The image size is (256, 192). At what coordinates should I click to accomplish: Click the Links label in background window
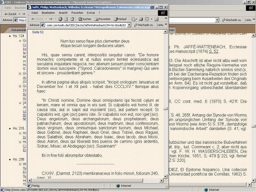(x=248, y=20)
